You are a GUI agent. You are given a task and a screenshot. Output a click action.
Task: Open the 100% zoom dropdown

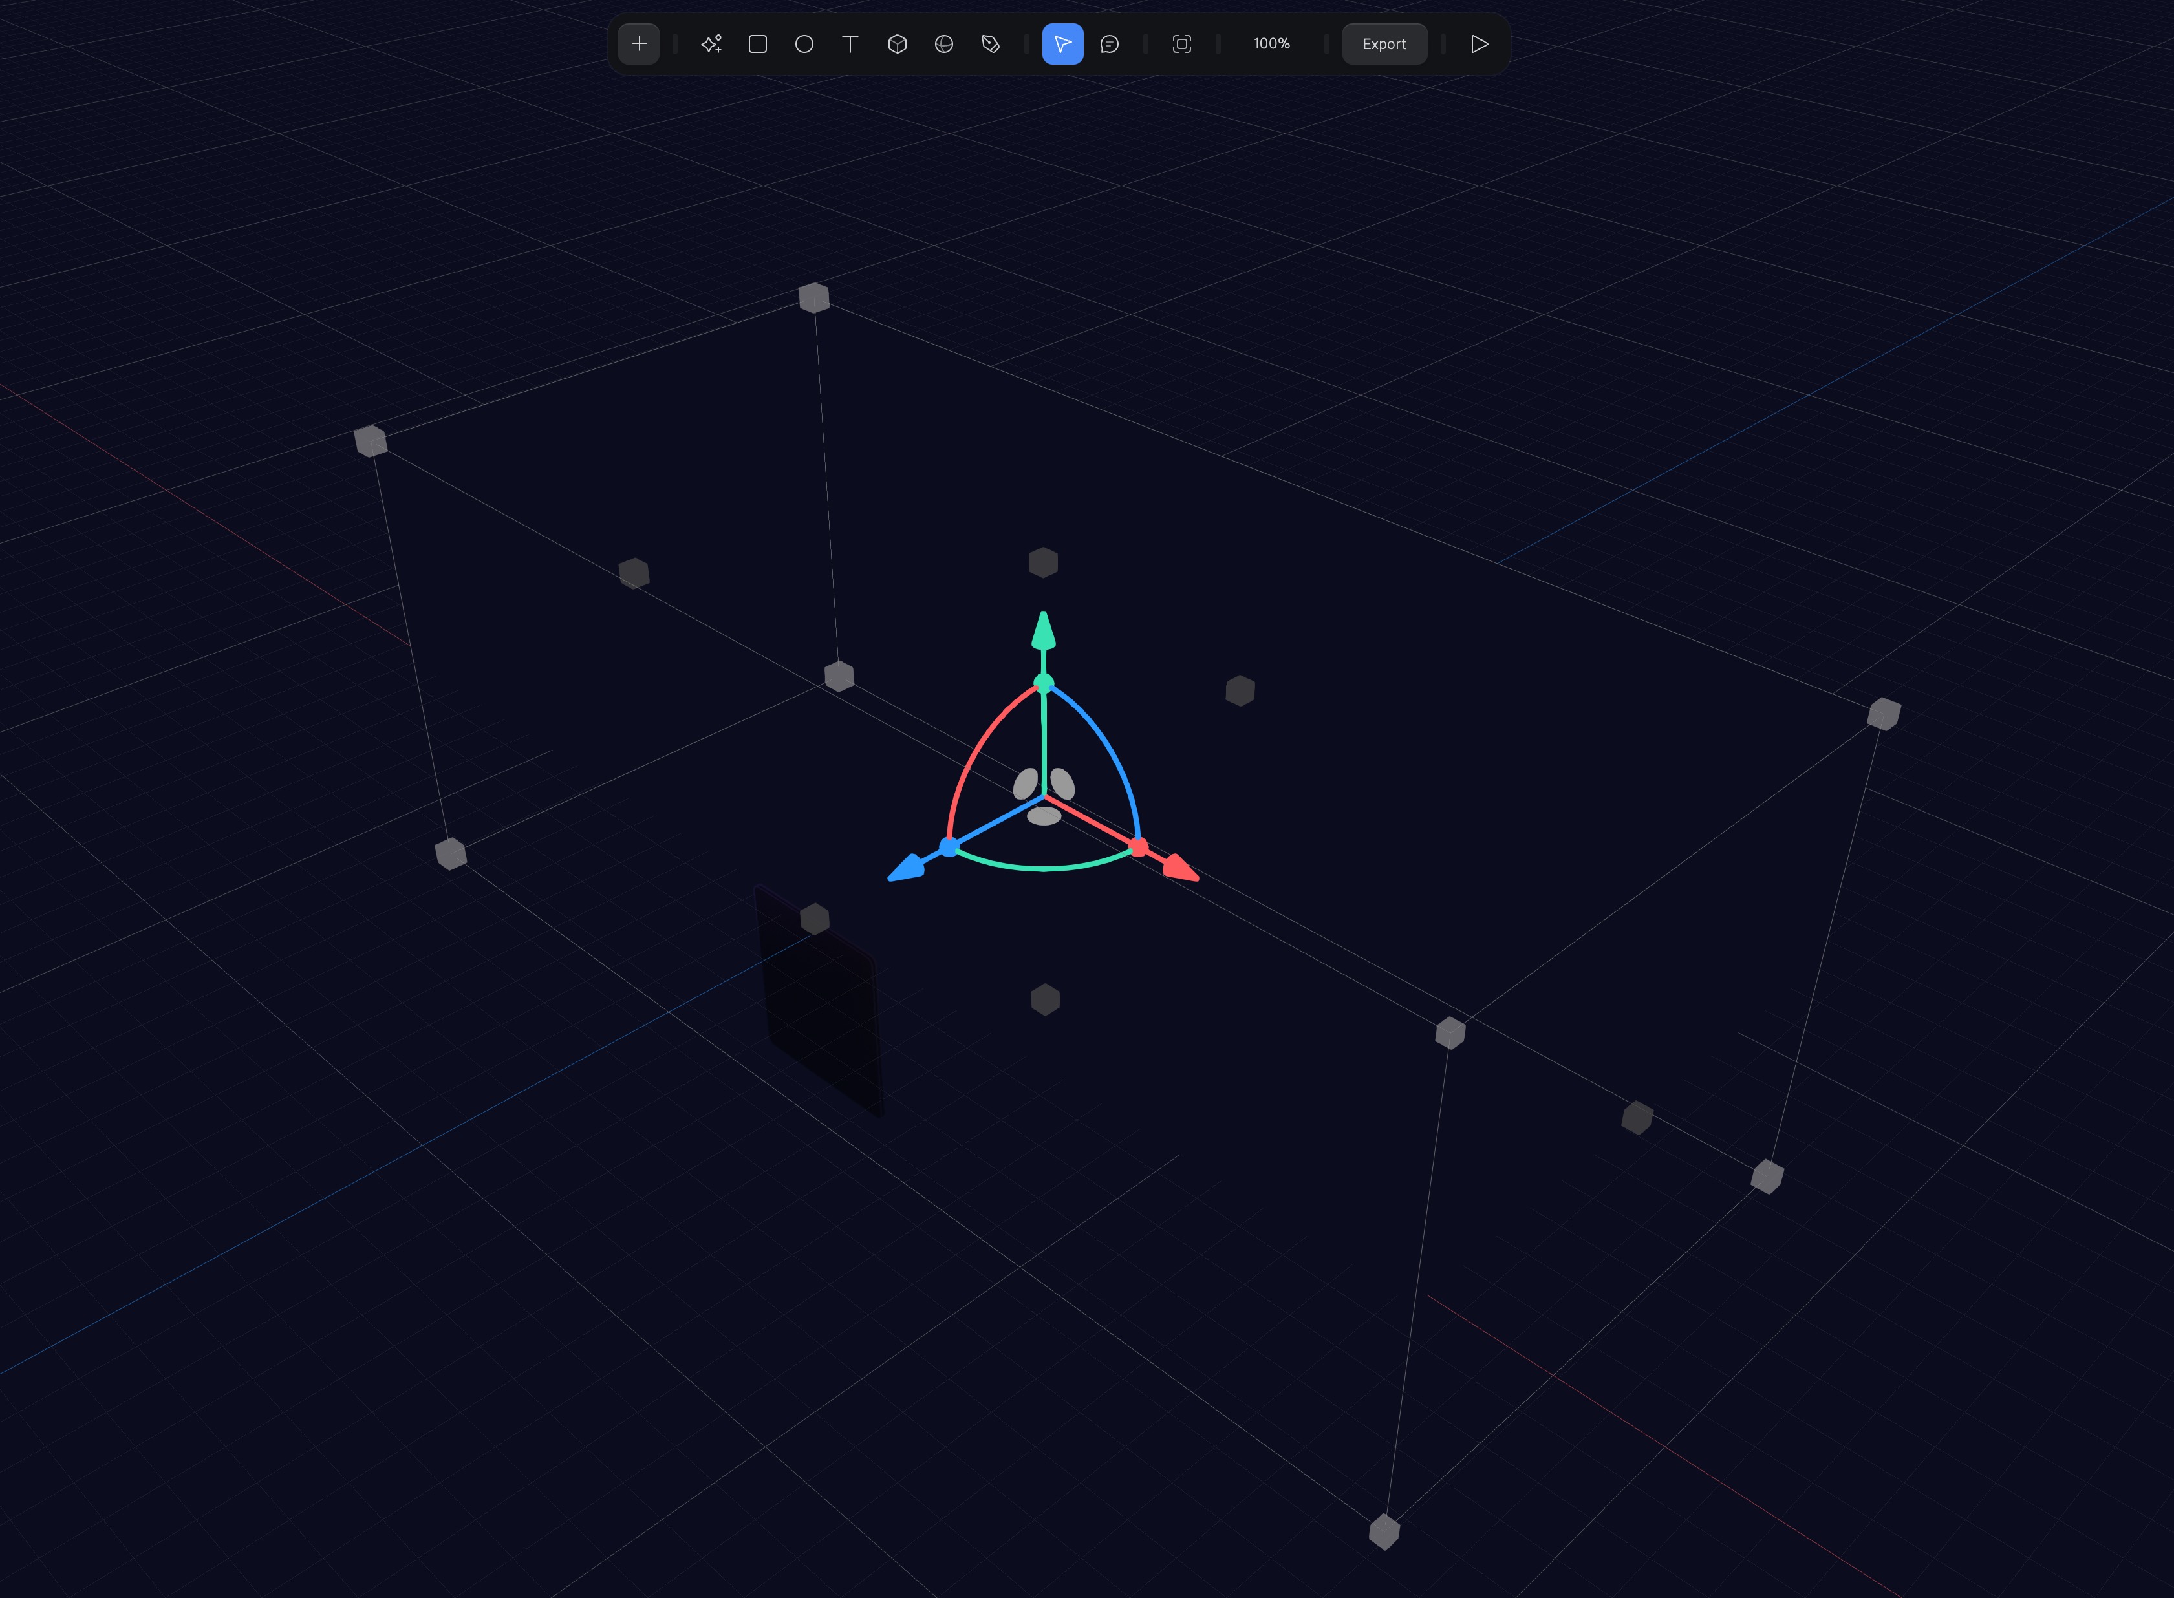[x=1271, y=43]
